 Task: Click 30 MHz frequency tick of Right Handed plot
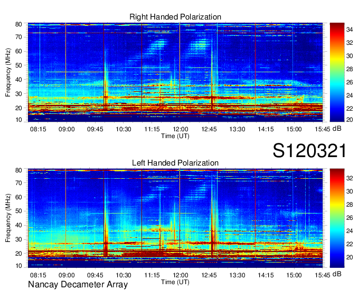pos(18,94)
